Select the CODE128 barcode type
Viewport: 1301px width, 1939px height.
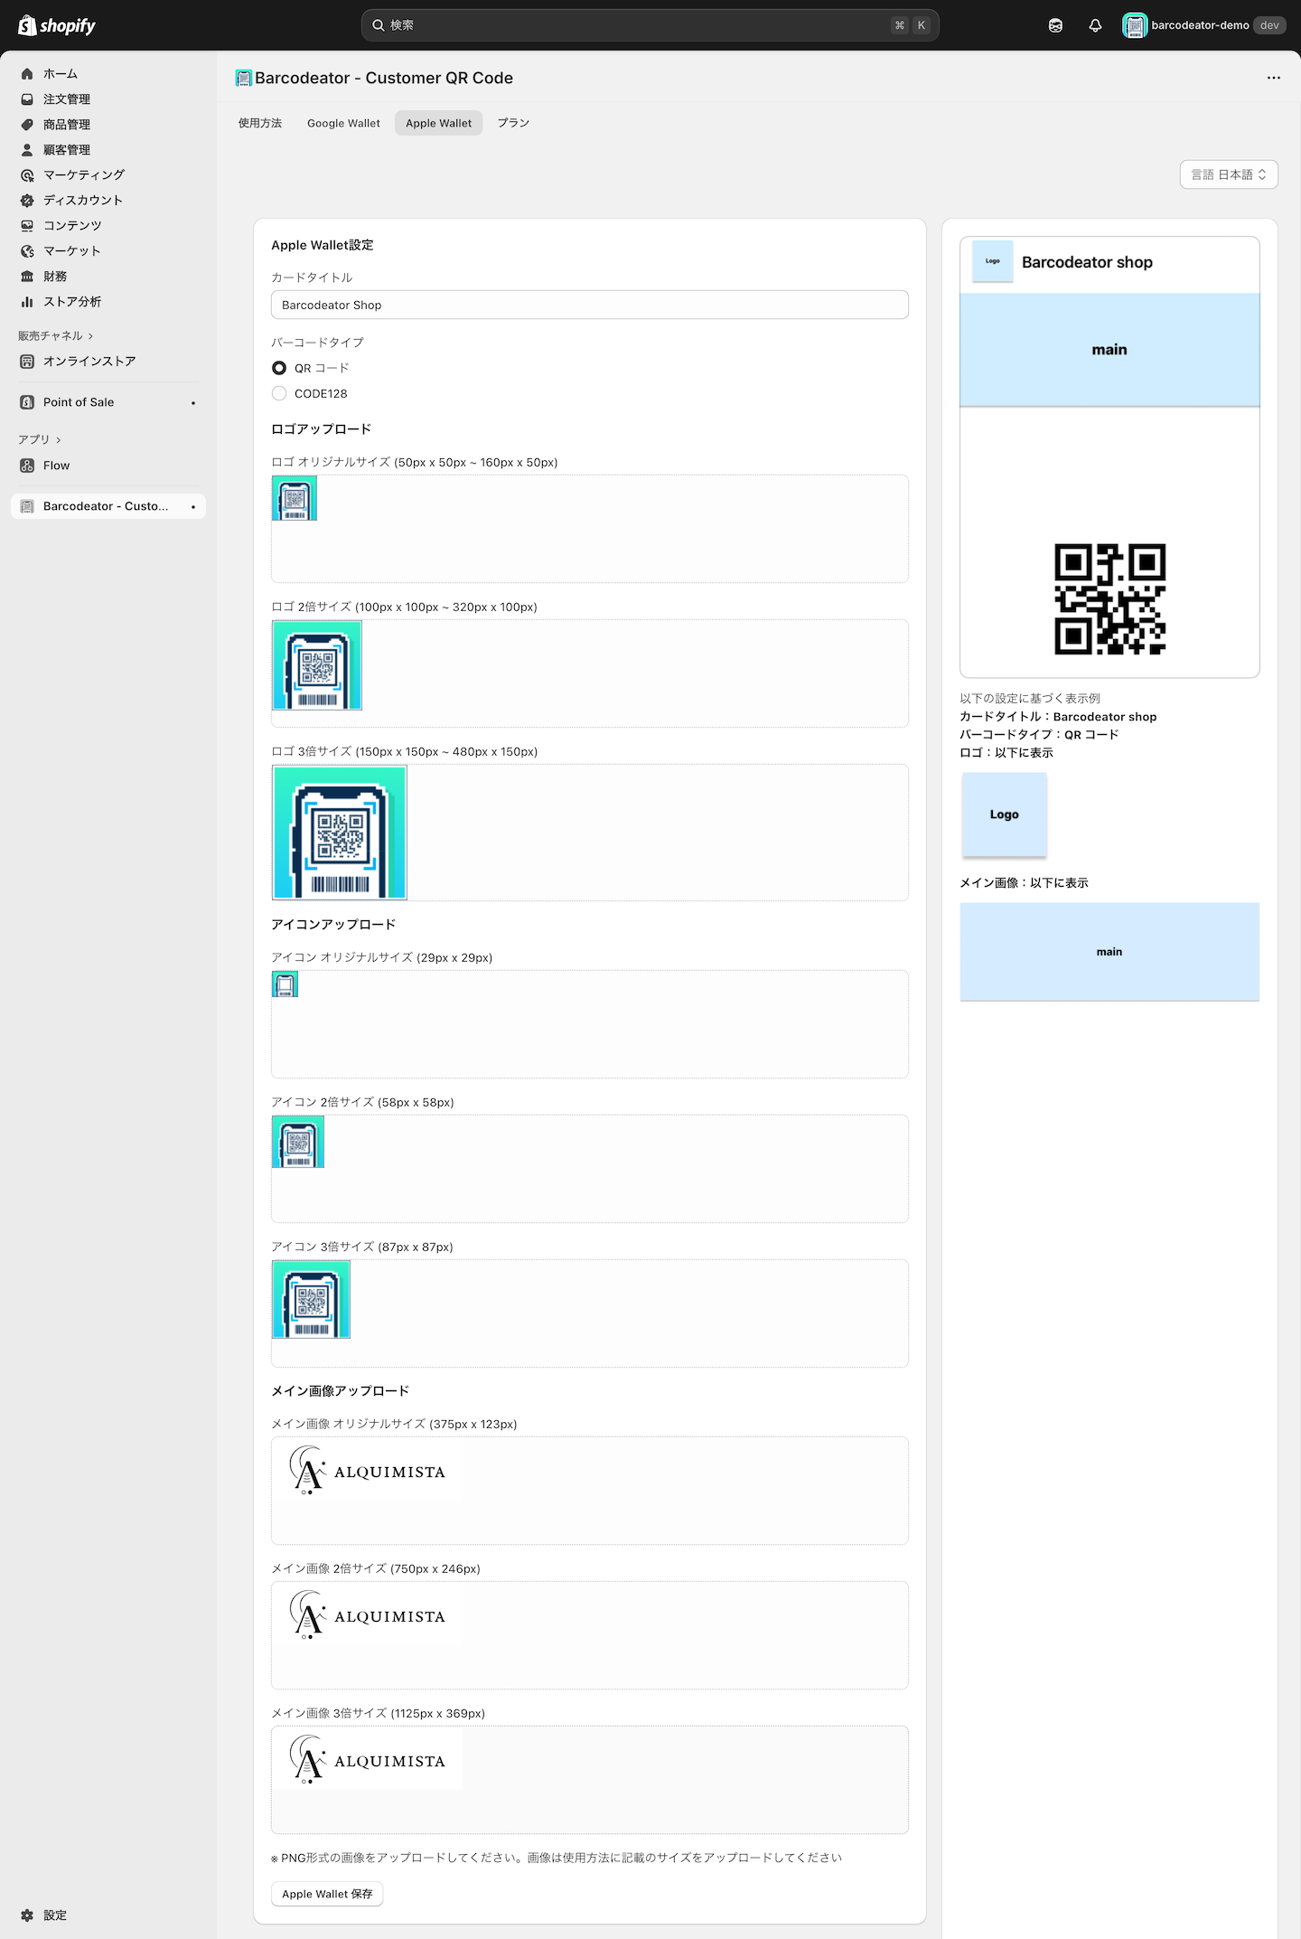click(x=279, y=393)
